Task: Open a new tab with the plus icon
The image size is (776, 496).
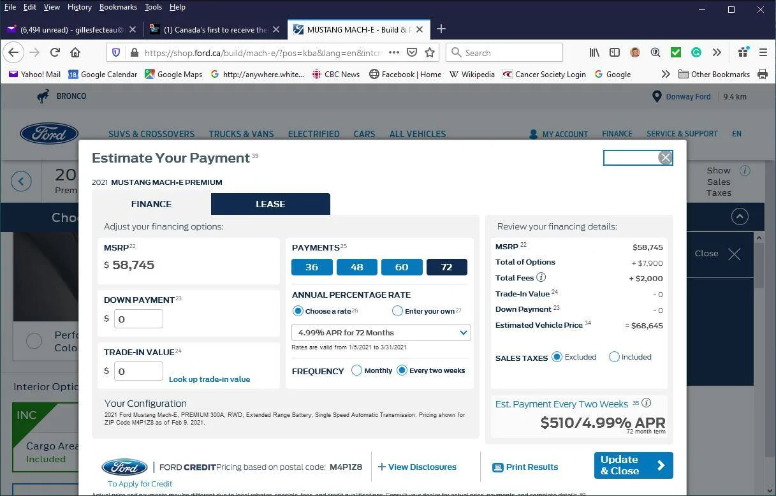Action: pos(441,29)
